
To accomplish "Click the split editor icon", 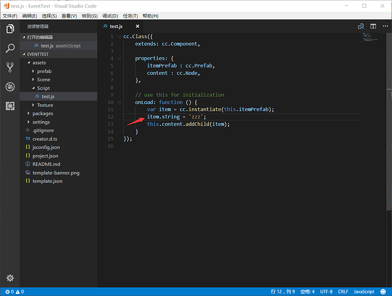I will click(x=373, y=26).
